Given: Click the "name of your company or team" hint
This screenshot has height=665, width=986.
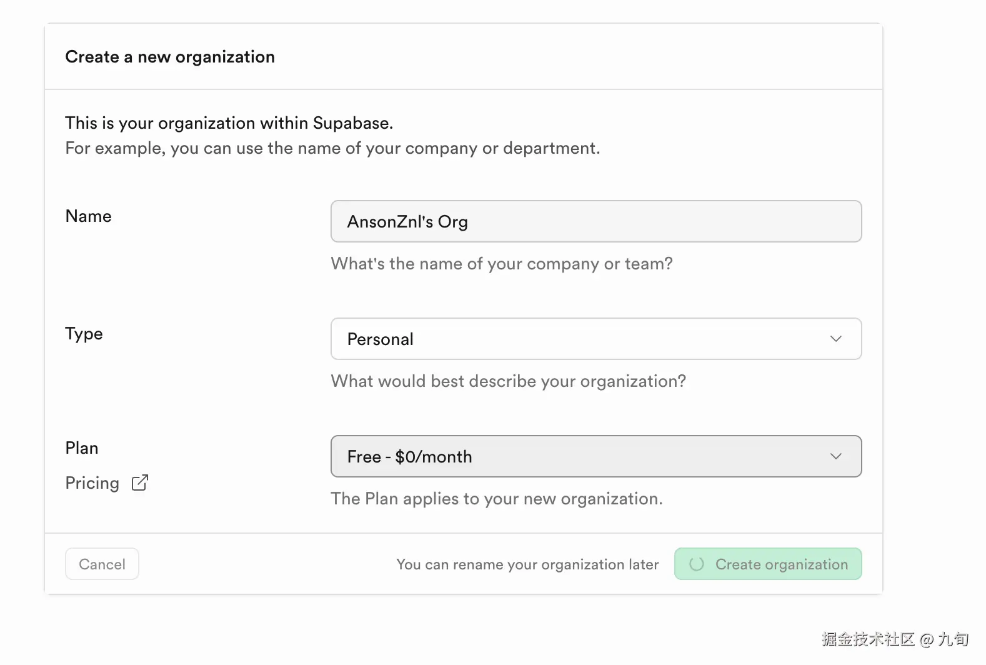Looking at the screenshot, I should (502, 264).
